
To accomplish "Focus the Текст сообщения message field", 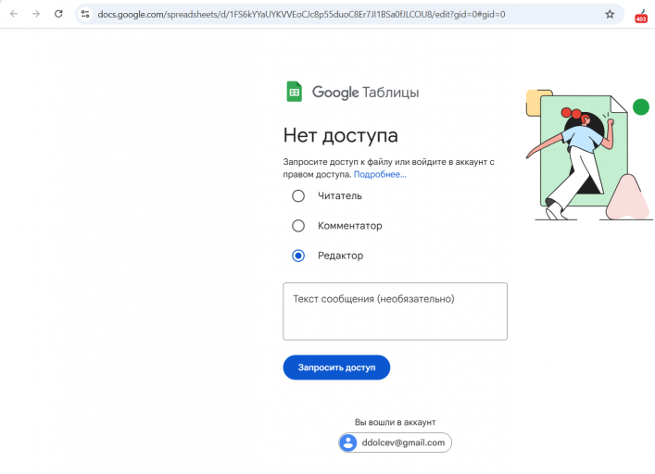I will point(395,311).
